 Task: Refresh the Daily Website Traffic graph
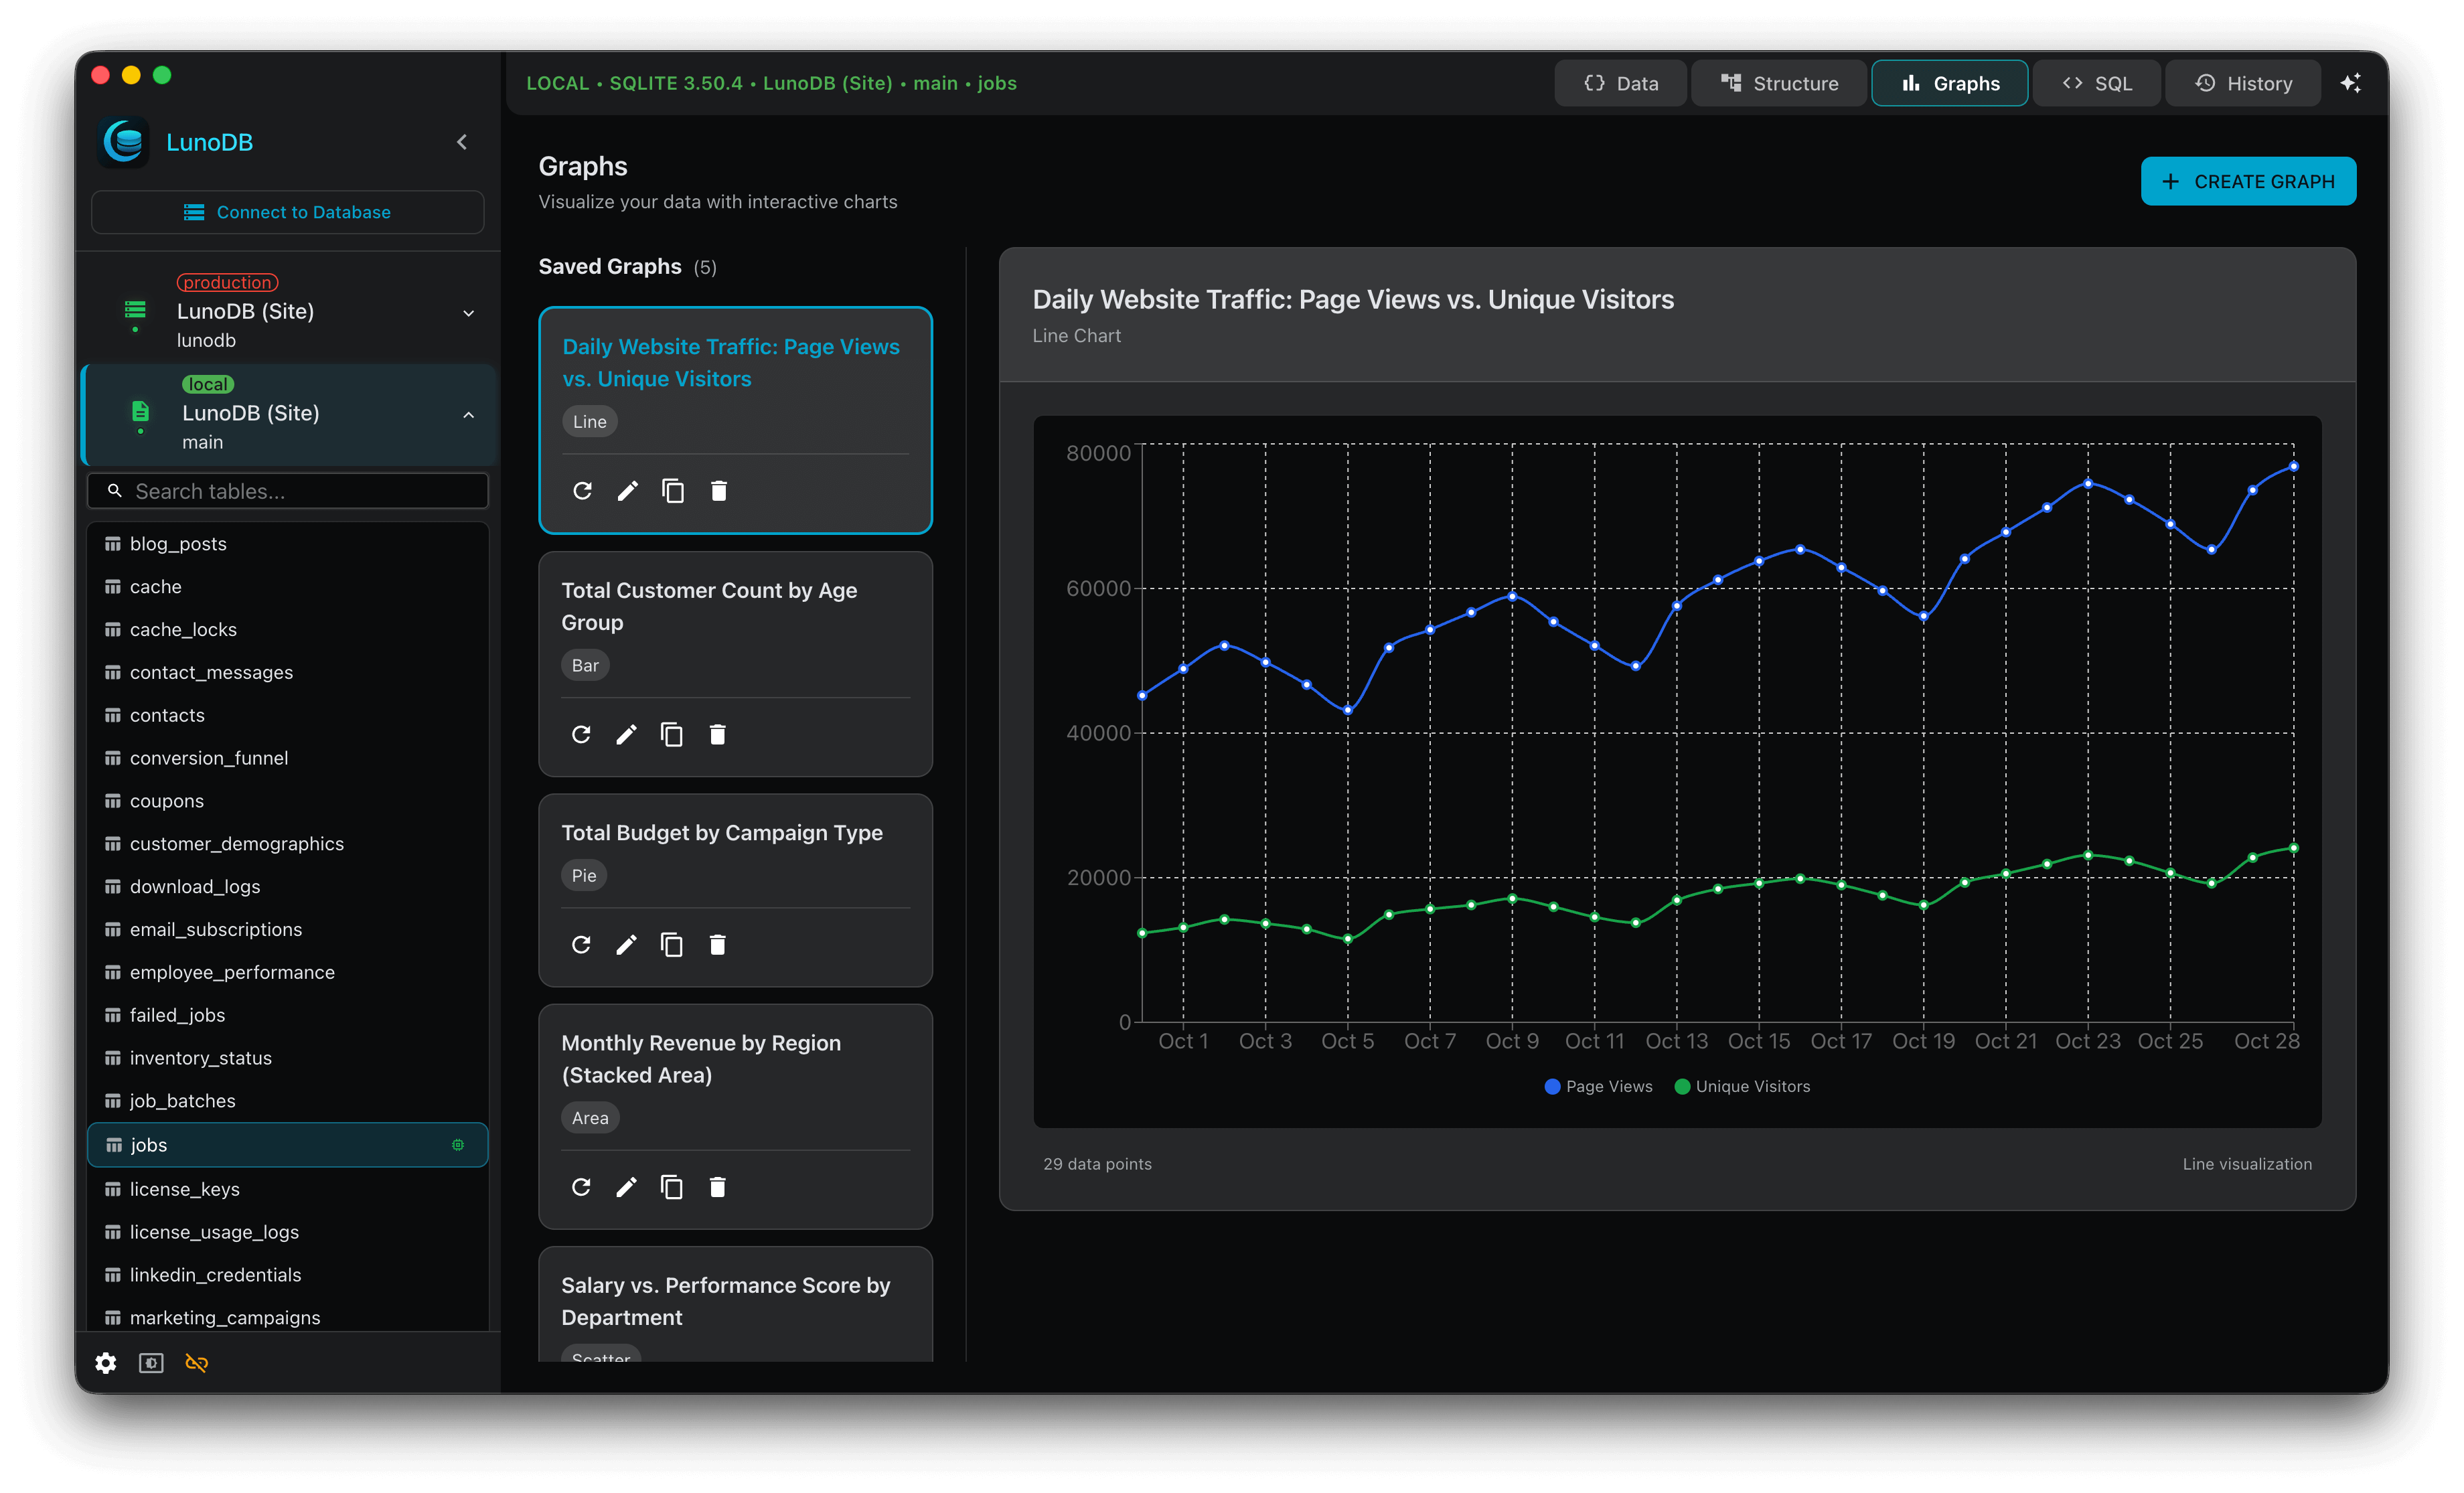coord(583,490)
